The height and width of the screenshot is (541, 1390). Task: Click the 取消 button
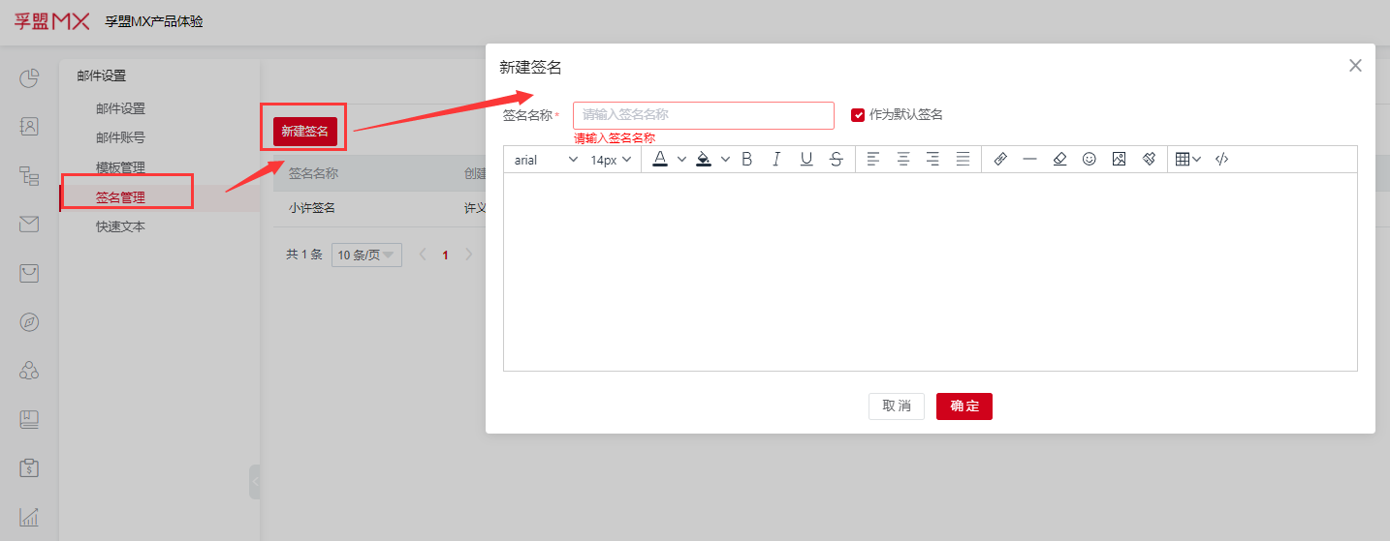[896, 406]
